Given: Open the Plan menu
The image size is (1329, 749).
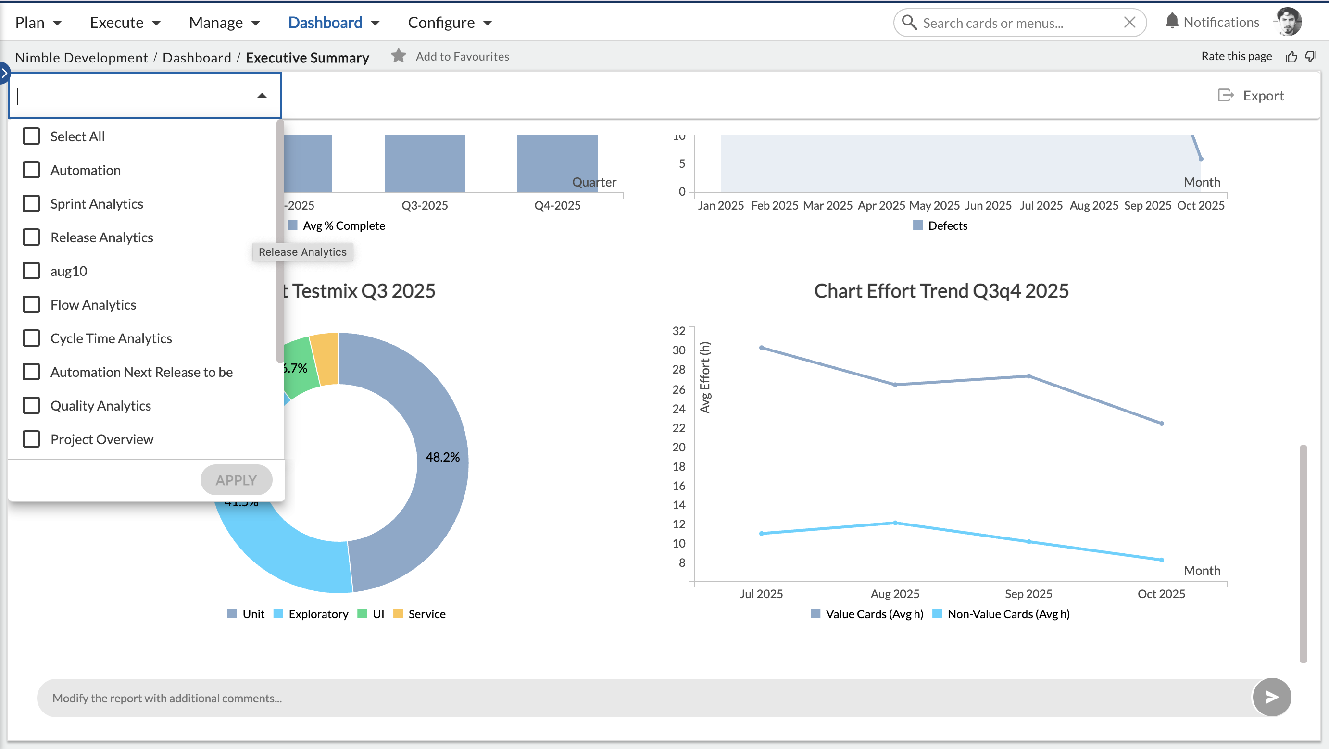Looking at the screenshot, I should pos(38,23).
